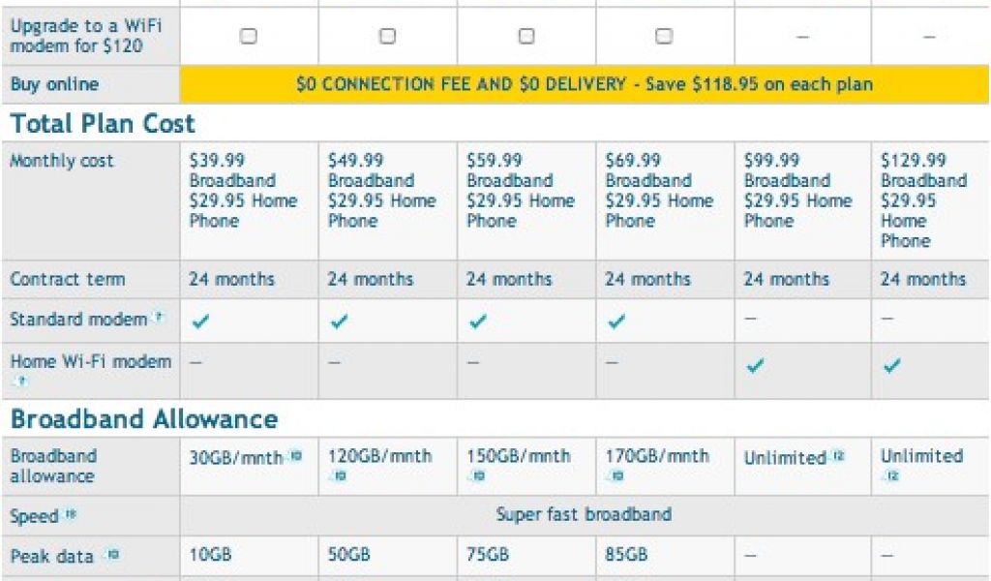Tick WiFi modem upgrade for $49.99 plan

(x=387, y=36)
